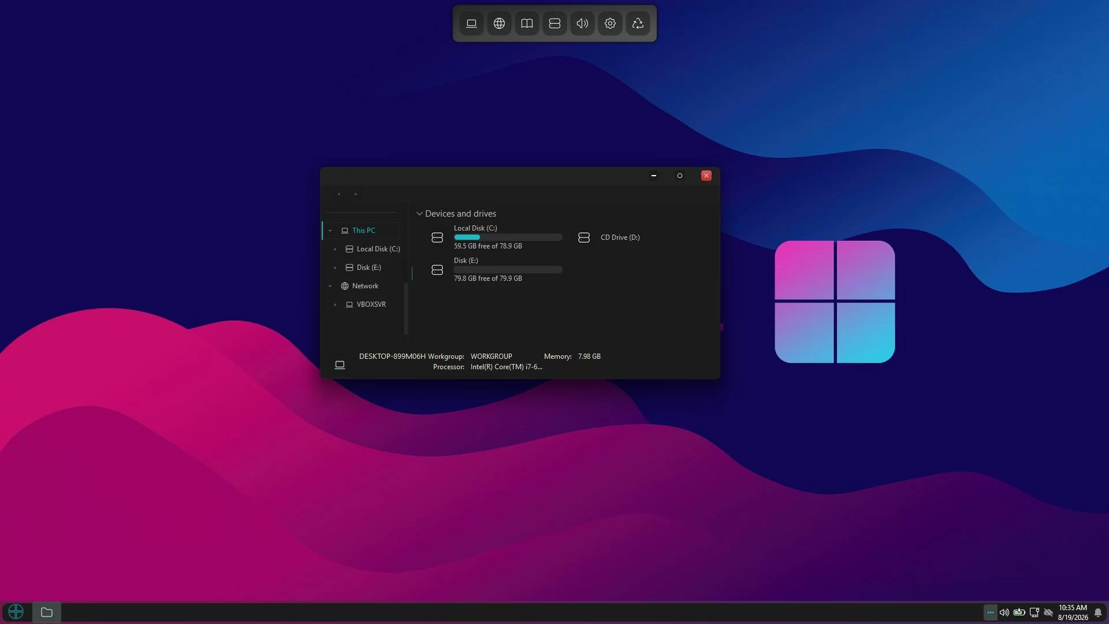Image resolution: width=1109 pixels, height=624 pixels.
Task: Open the laptop (This PC) dock icon
Action: [471, 24]
